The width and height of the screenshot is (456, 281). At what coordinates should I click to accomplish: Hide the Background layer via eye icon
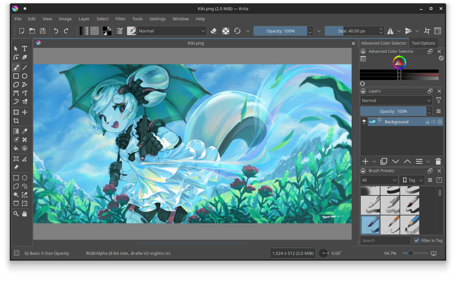(x=364, y=122)
